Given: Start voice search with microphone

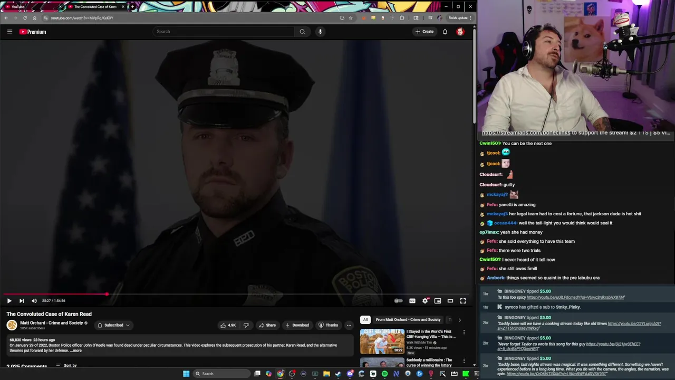Looking at the screenshot, I should coord(320,32).
